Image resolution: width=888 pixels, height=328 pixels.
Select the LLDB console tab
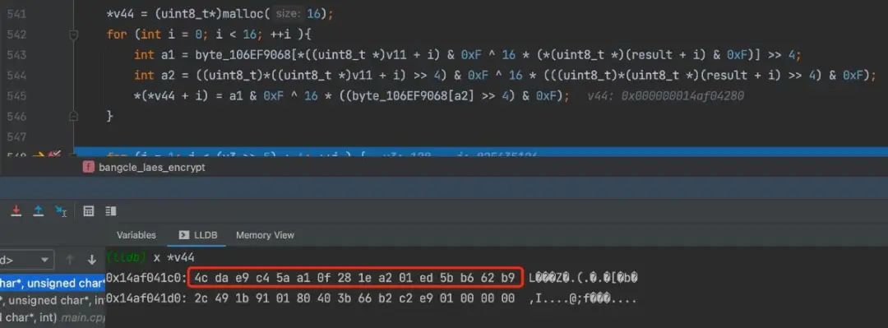click(x=197, y=235)
